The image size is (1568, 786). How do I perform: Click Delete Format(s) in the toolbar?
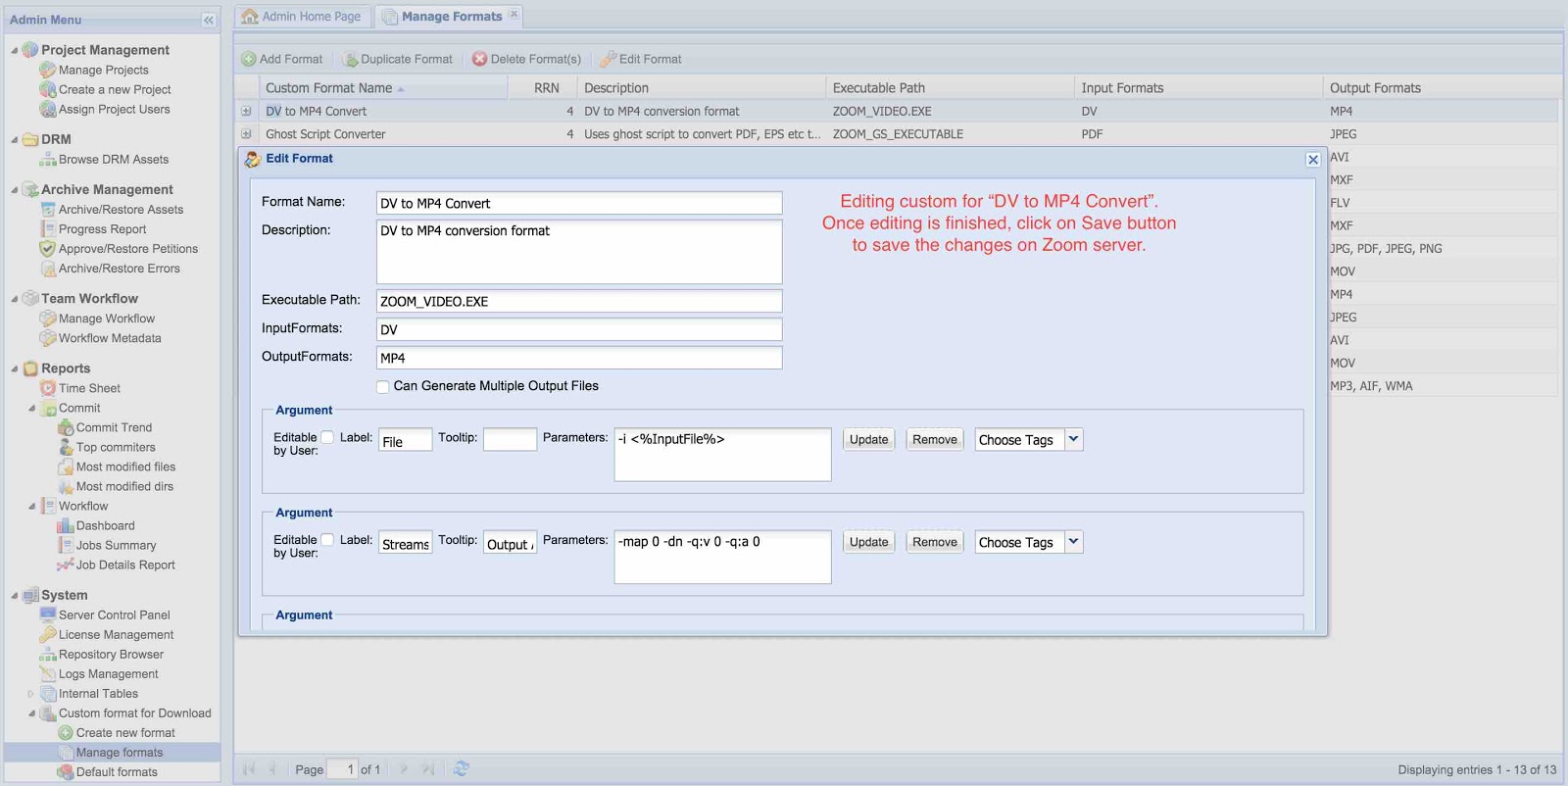[x=527, y=59]
